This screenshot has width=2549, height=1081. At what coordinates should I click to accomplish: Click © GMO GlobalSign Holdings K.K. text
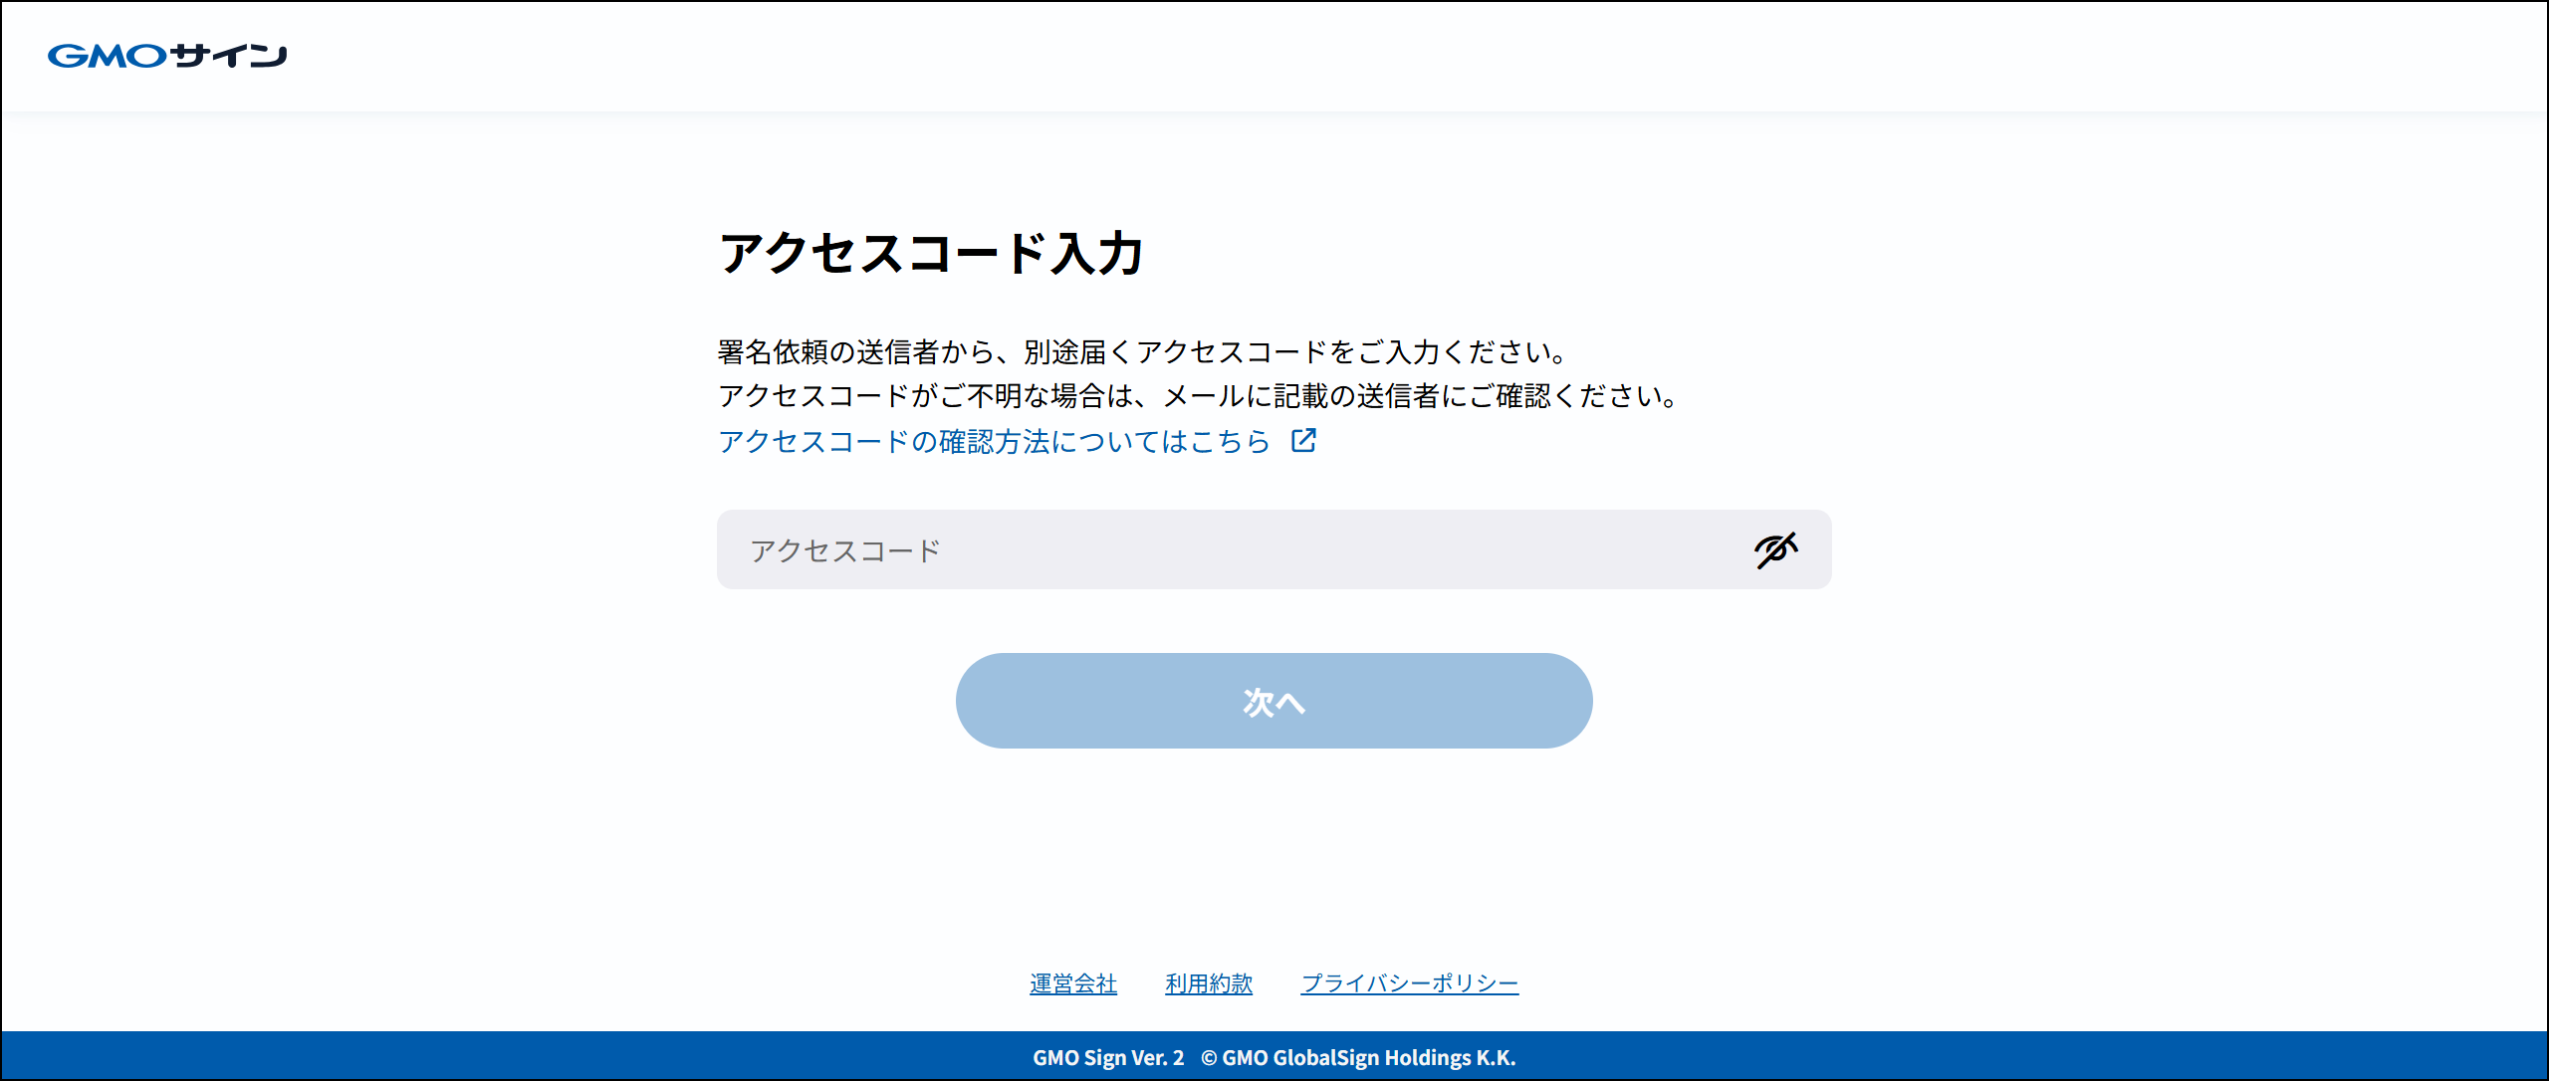[1358, 1058]
